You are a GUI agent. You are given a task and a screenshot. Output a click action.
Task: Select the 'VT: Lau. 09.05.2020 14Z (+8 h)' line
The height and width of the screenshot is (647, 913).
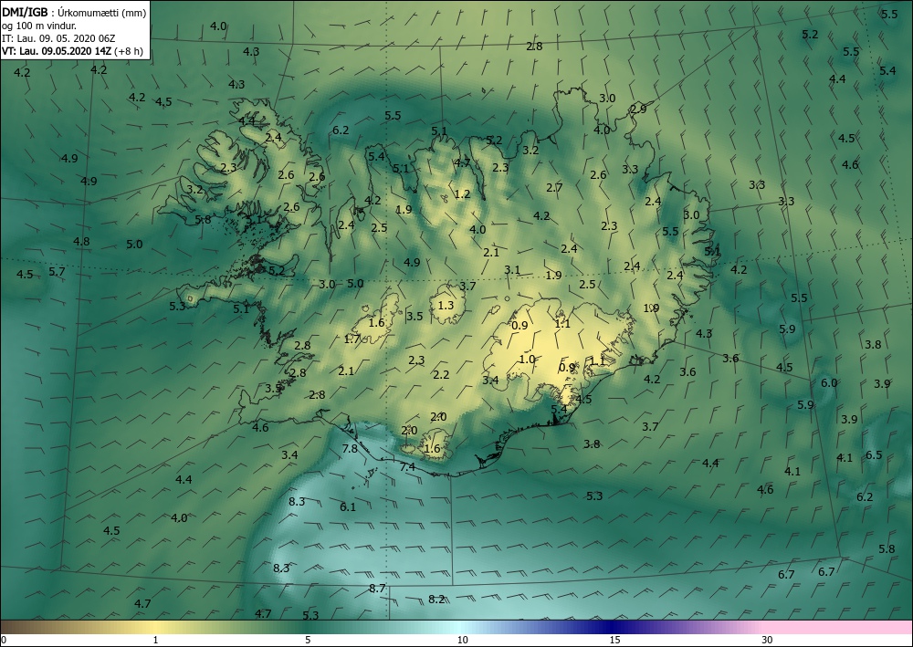click(x=72, y=51)
